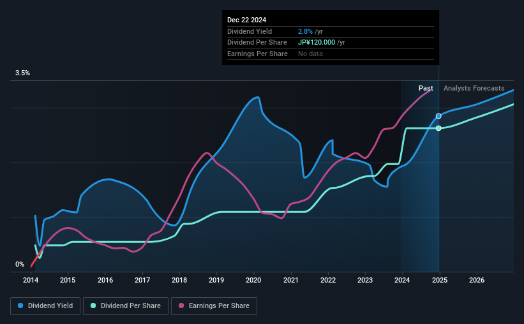
Task: Click the 2026 x-axis year label
Action: [477, 280]
